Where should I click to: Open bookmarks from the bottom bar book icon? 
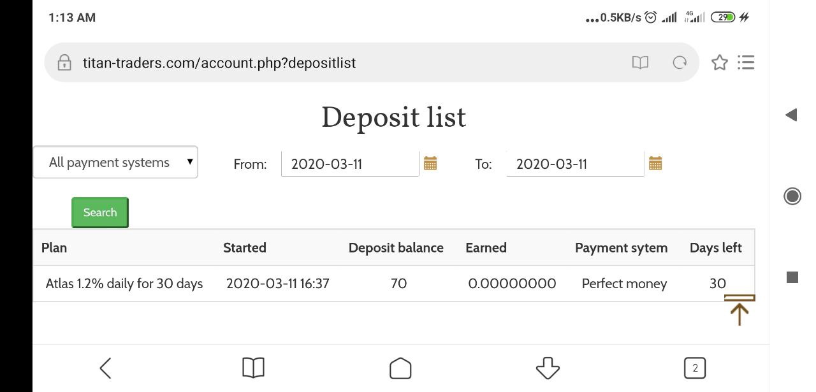click(253, 368)
